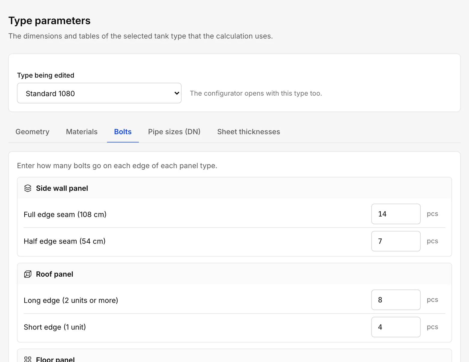The height and width of the screenshot is (362, 469).
Task: Click the Side wall panel layers icon
Action: click(28, 188)
